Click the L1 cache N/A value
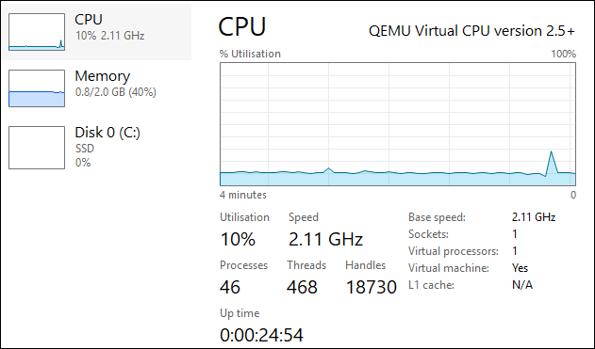Viewport: 595px width, 349px height. click(x=522, y=285)
